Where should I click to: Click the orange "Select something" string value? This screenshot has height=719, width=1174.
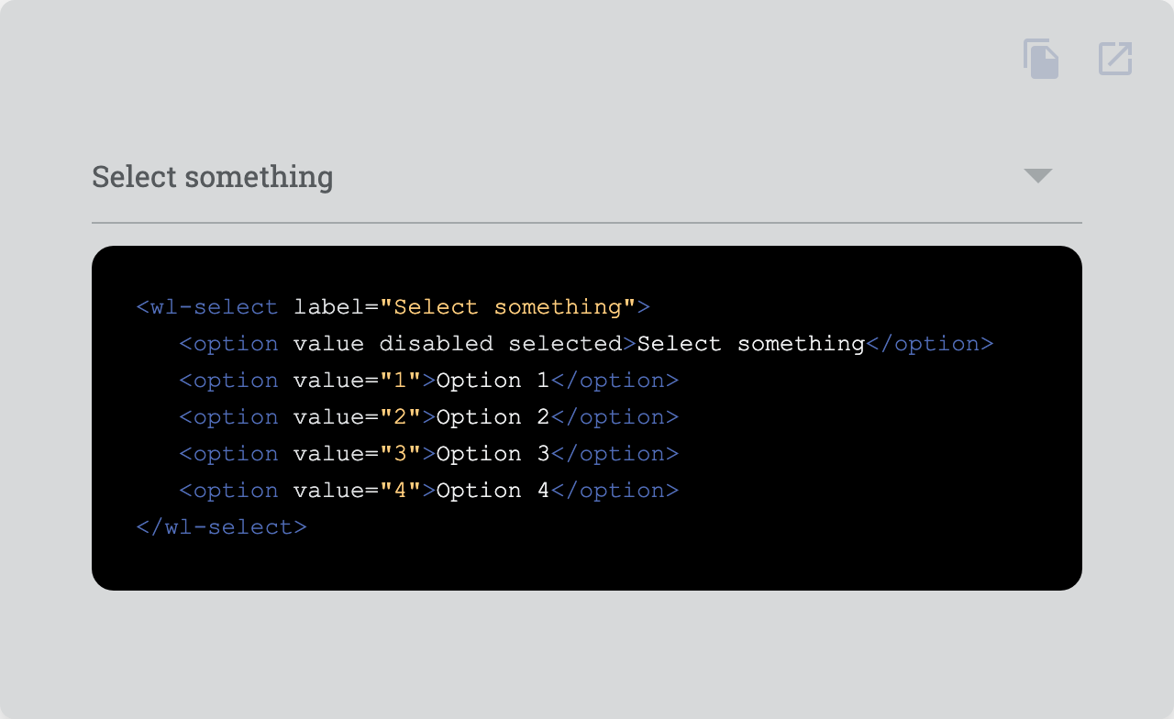pyautogui.click(x=508, y=307)
